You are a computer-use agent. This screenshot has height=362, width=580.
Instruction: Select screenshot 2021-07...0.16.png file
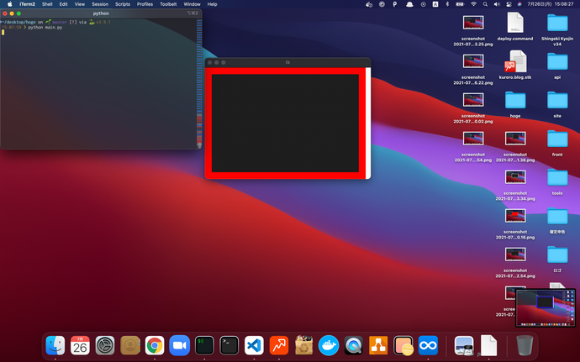[515, 223]
